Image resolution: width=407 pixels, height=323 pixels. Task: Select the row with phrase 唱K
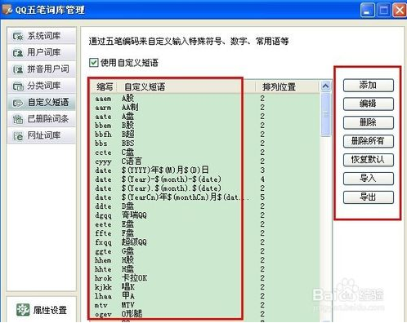204,287
